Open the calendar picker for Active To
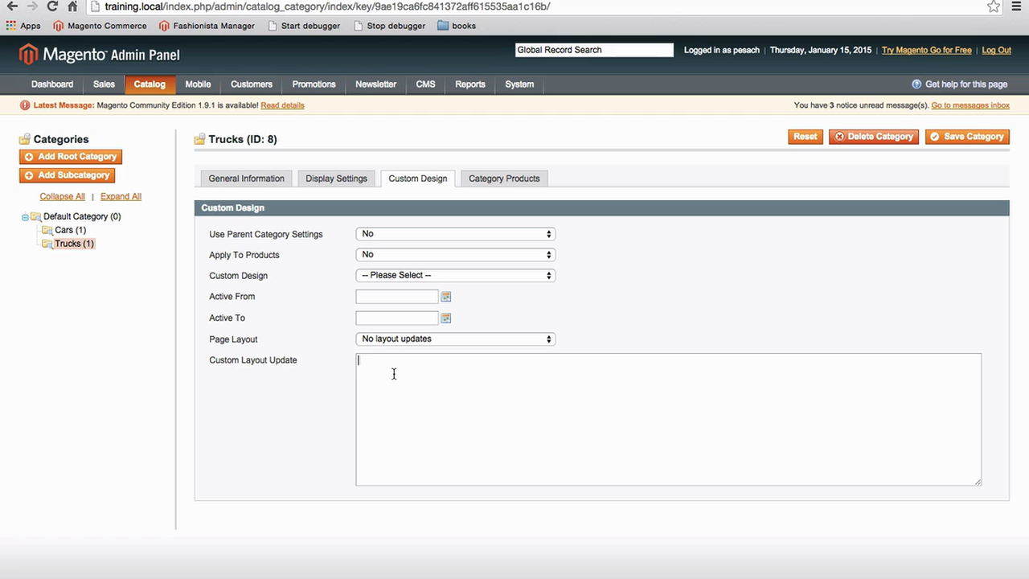Screen dimensions: 1029x579 point(445,318)
